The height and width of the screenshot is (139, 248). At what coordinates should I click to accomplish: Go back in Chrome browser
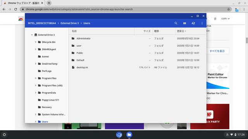coord(4,9)
